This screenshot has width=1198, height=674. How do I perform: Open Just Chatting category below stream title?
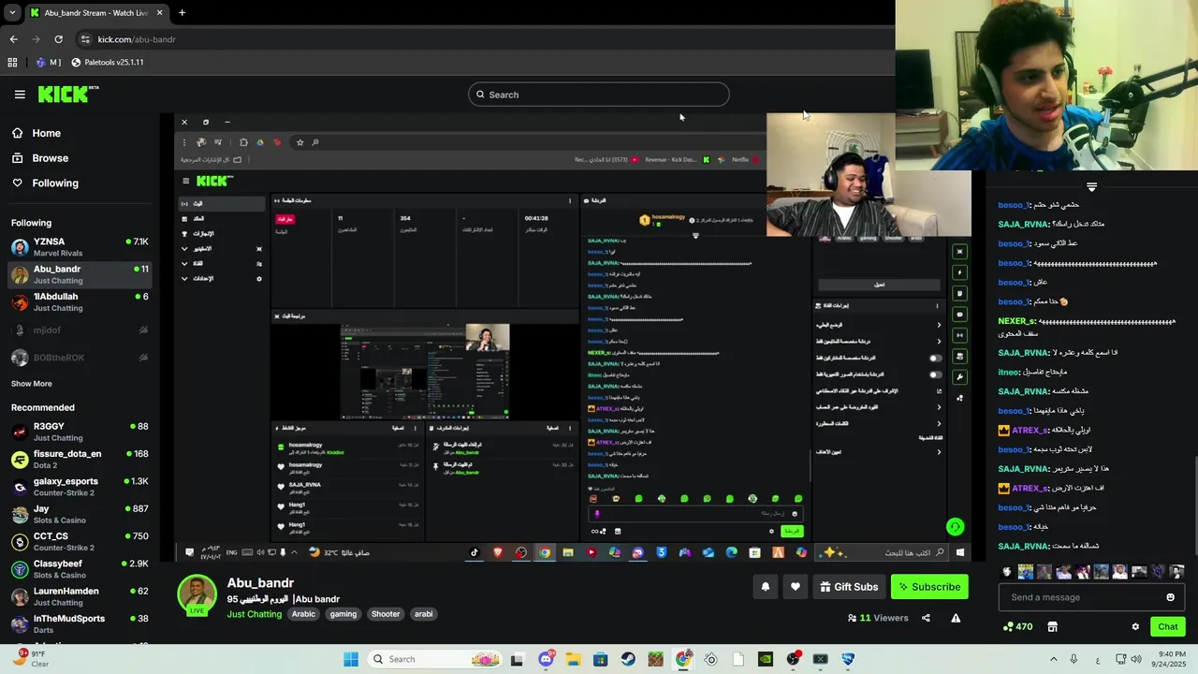point(254,614)
